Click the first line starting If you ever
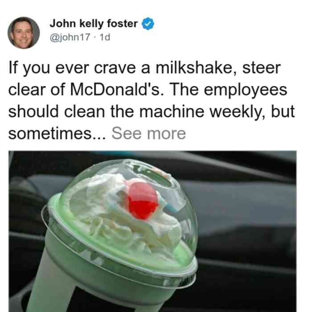This screenshot has width=312, height=312. [144, 68]
